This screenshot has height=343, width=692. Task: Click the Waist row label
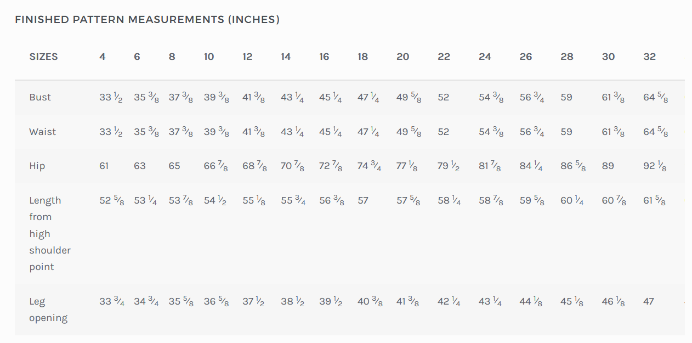pos(43,132)
